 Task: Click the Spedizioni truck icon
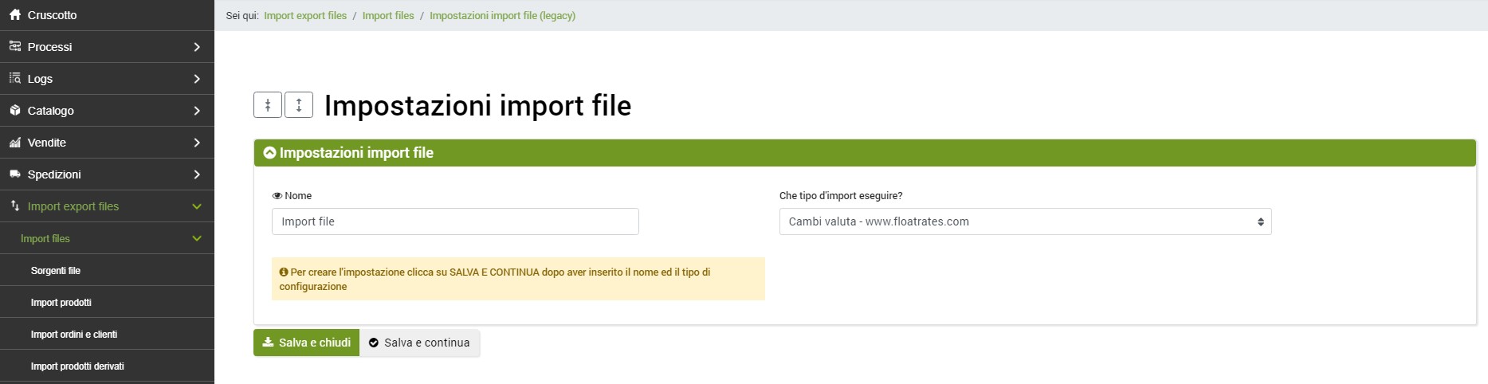pos(15,174)
